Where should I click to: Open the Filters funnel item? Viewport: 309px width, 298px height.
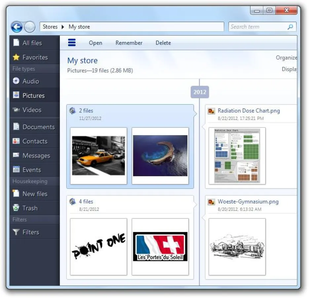click(x=30, y=232)
